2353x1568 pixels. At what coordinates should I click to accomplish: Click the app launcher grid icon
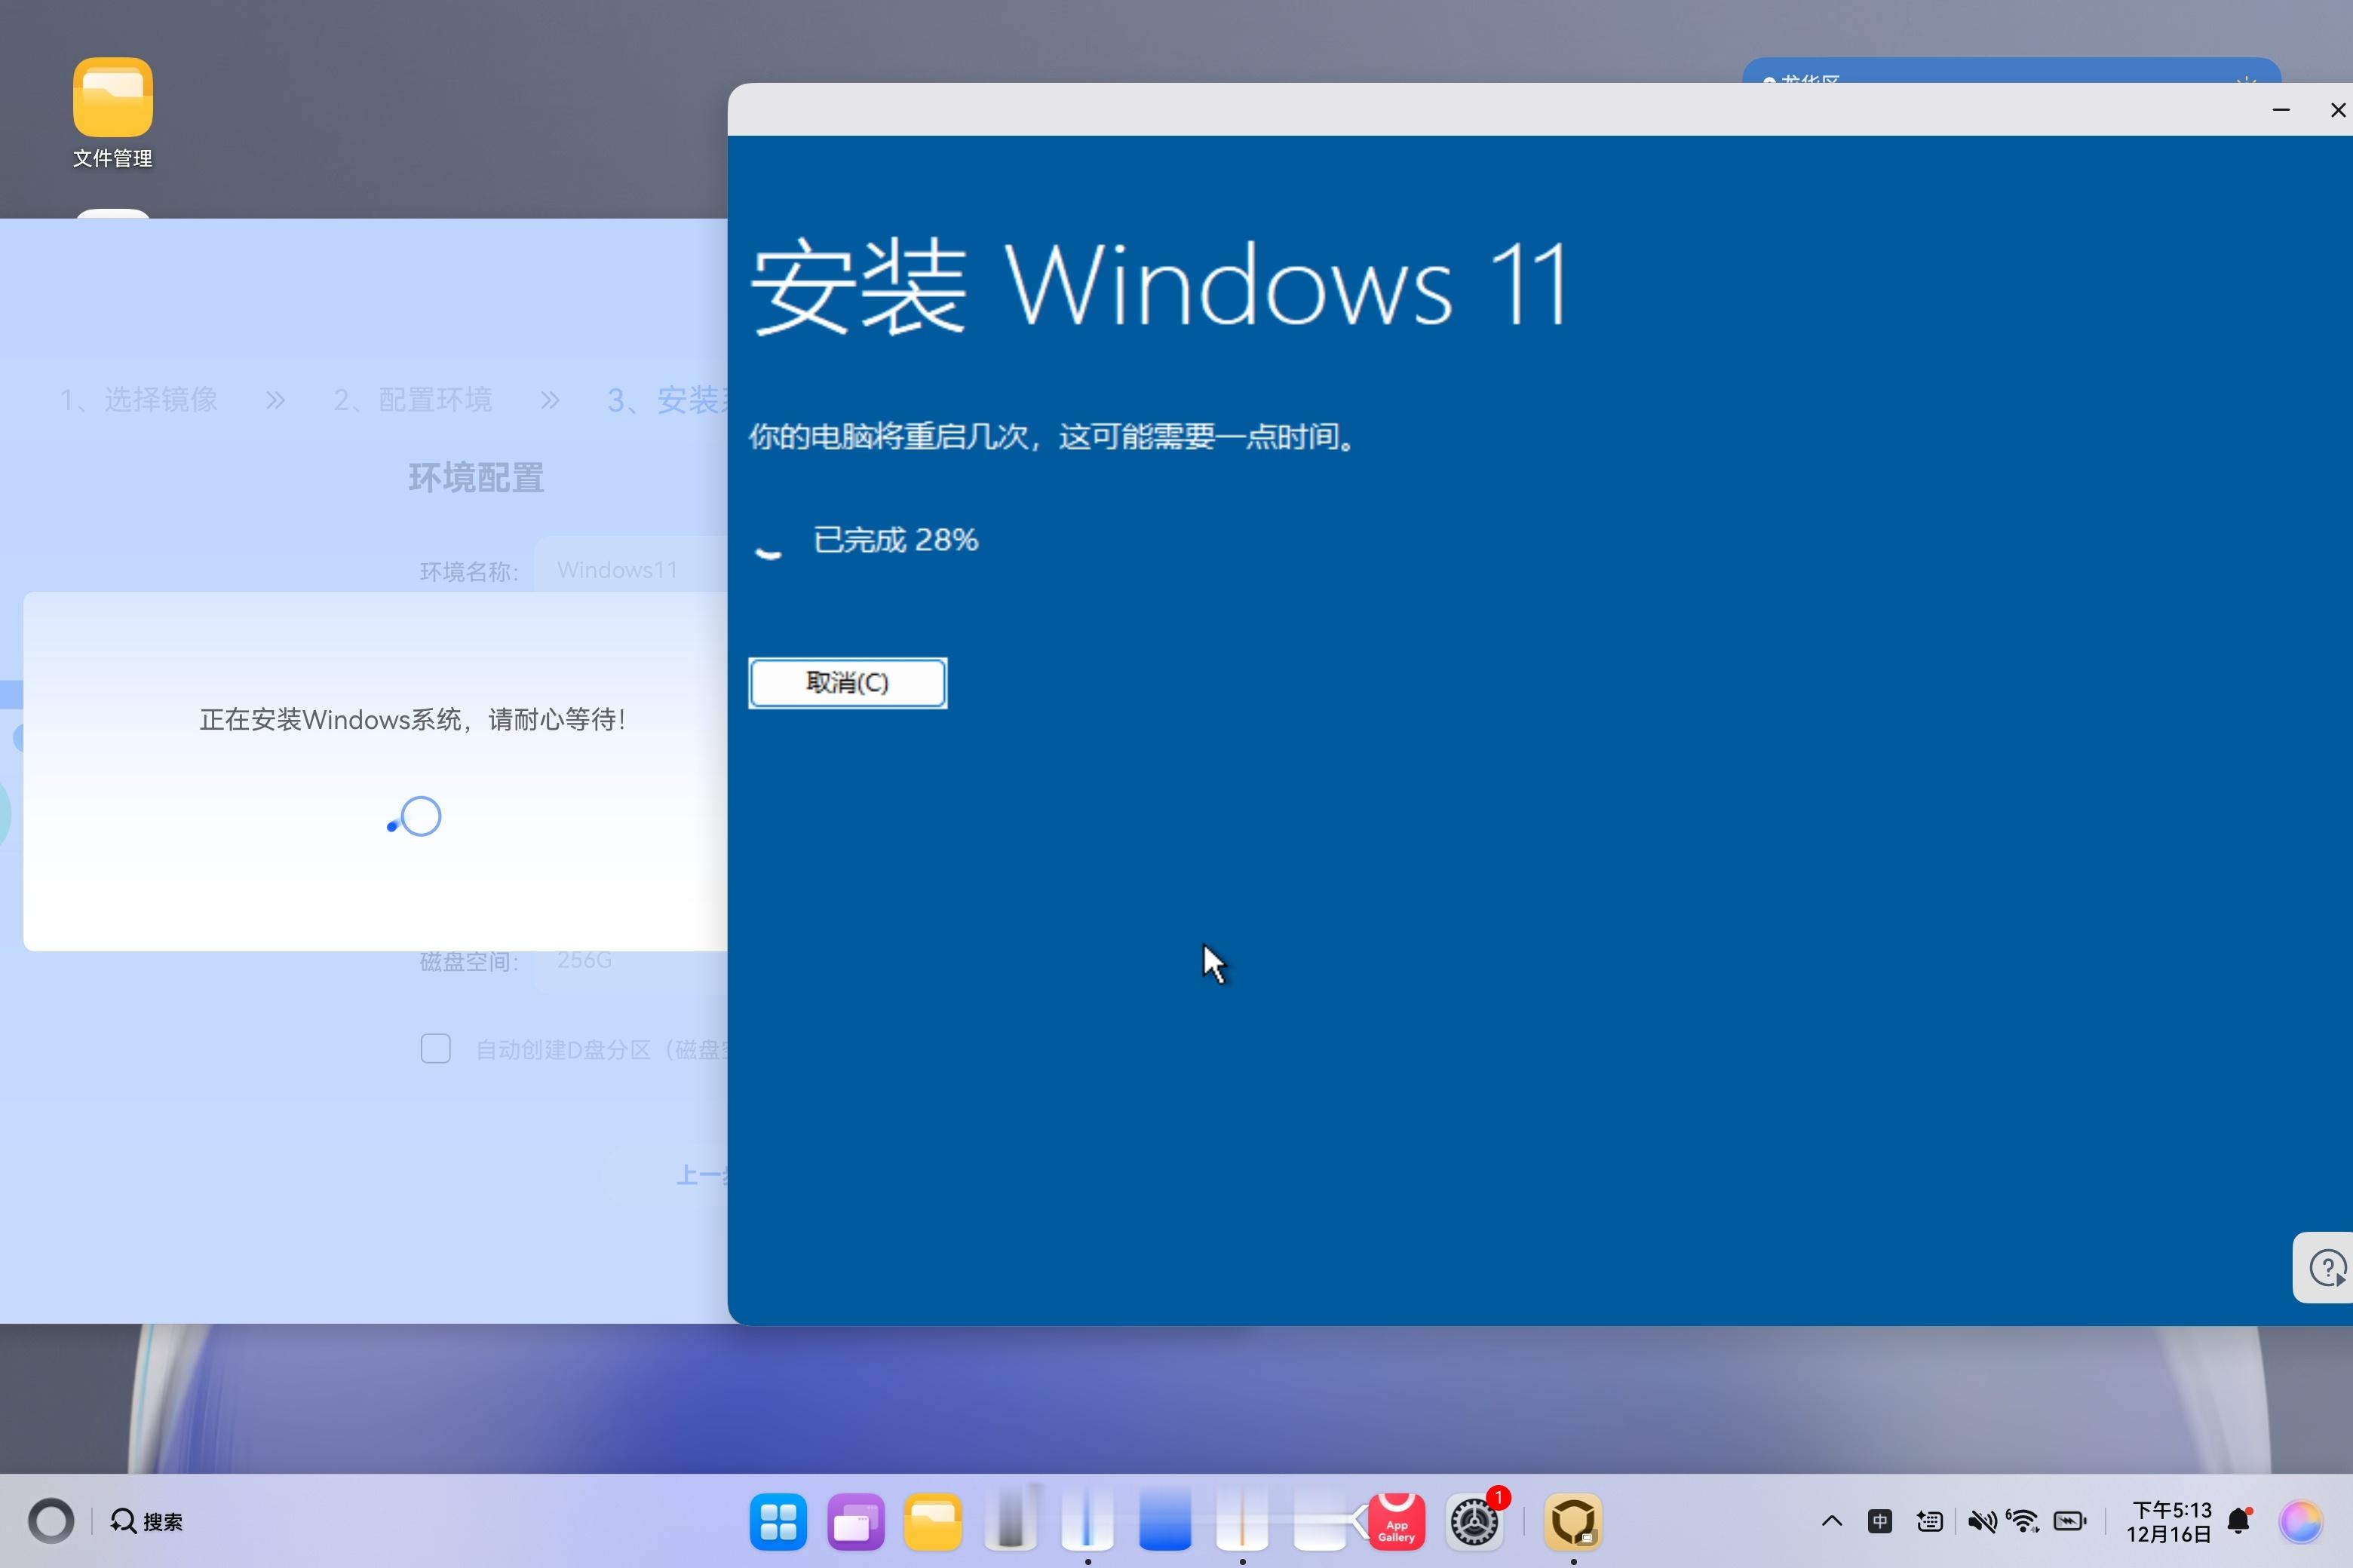tap(778, 1522)
